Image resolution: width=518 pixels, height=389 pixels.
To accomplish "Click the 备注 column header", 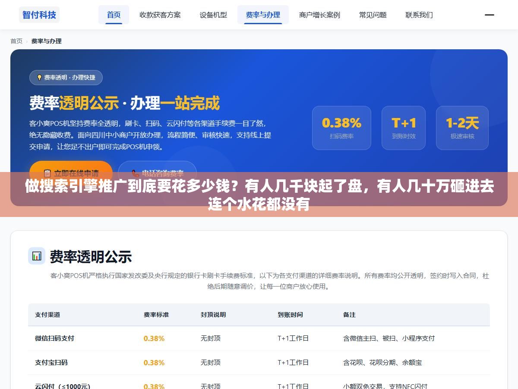I will coord(349,315).
